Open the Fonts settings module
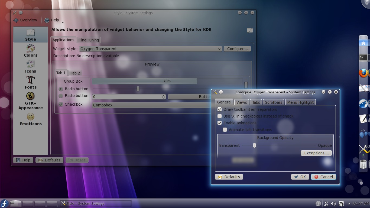 coord(30,83)
